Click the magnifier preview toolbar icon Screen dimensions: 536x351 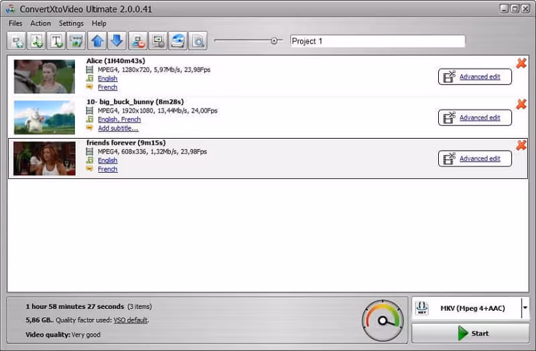(x=198, y=41)
